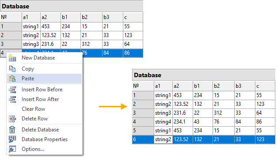Click cell '123.52' in left table row 2
Screen dimensions: 278x161
point(50,35)
